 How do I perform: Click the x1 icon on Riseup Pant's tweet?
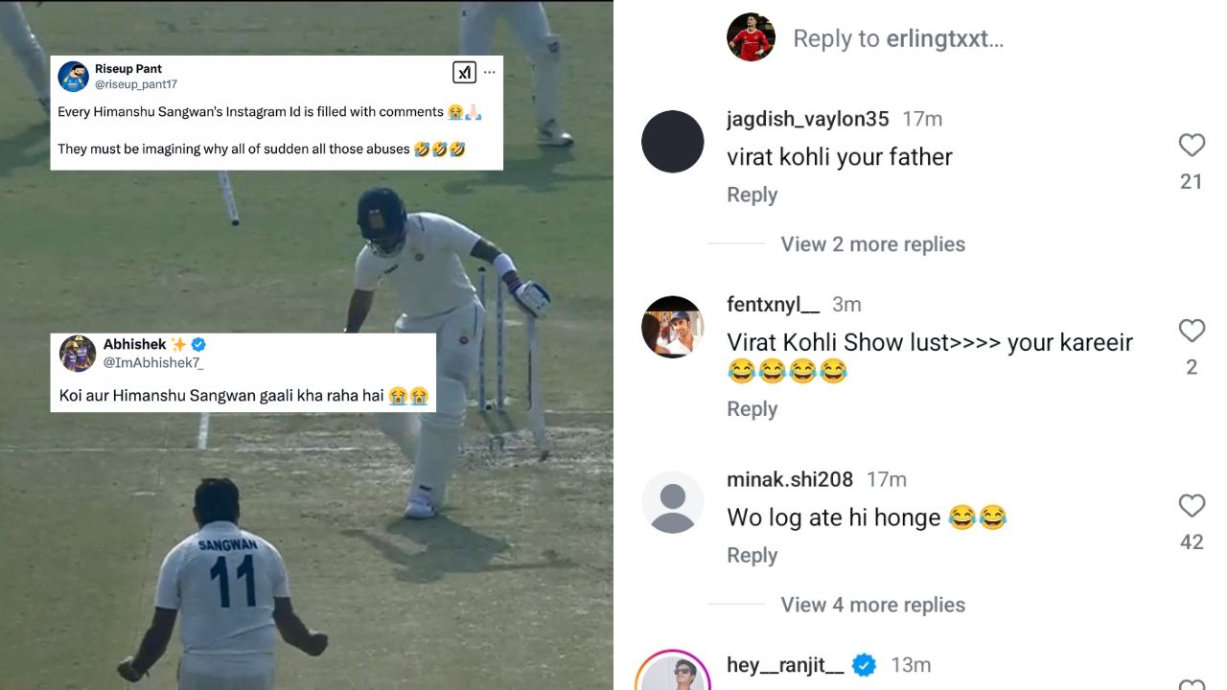click(463, 72)
